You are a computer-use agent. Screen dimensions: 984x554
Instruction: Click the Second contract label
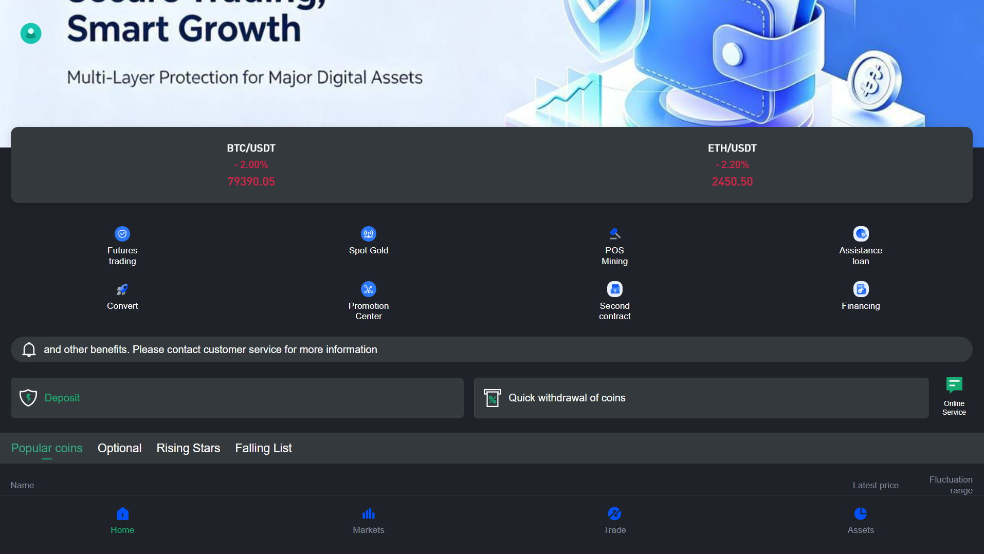[615, 311]
